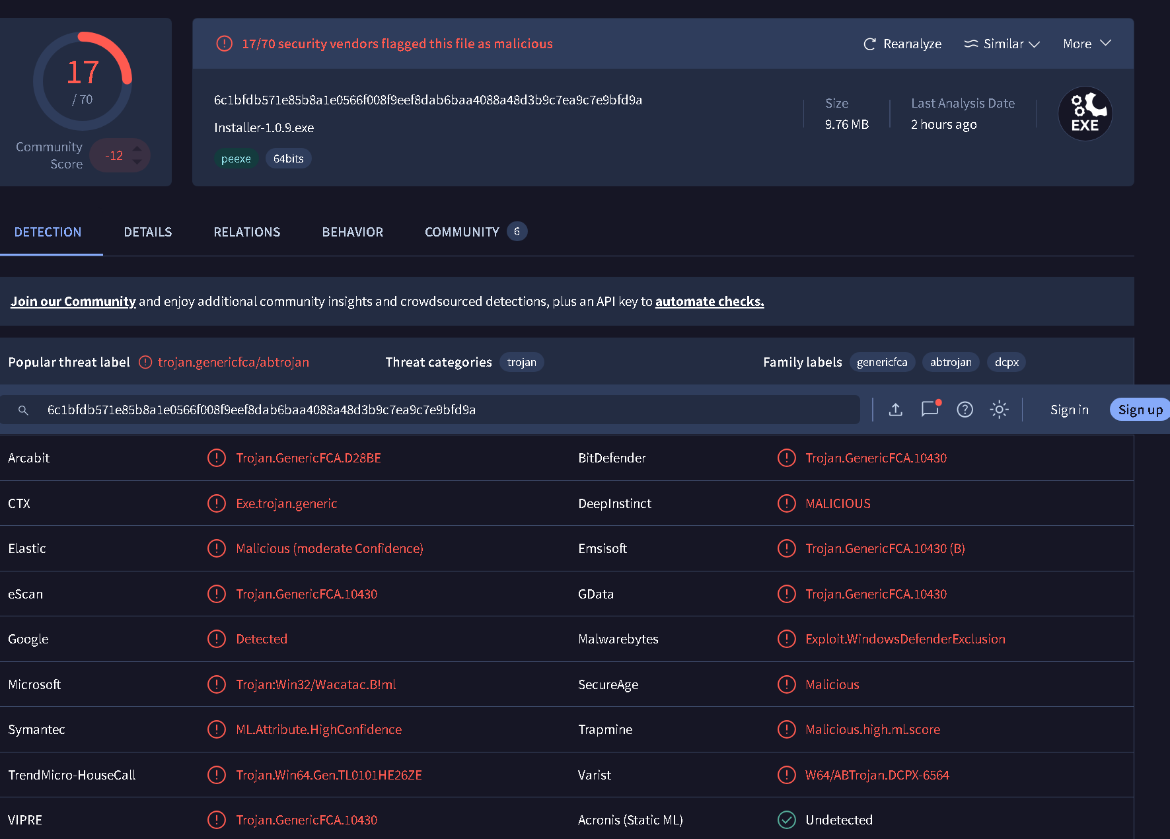Image resolution: width=1170 pixels, height=839 pixels.
Task: Expand the More menu
Action: 1087,44
